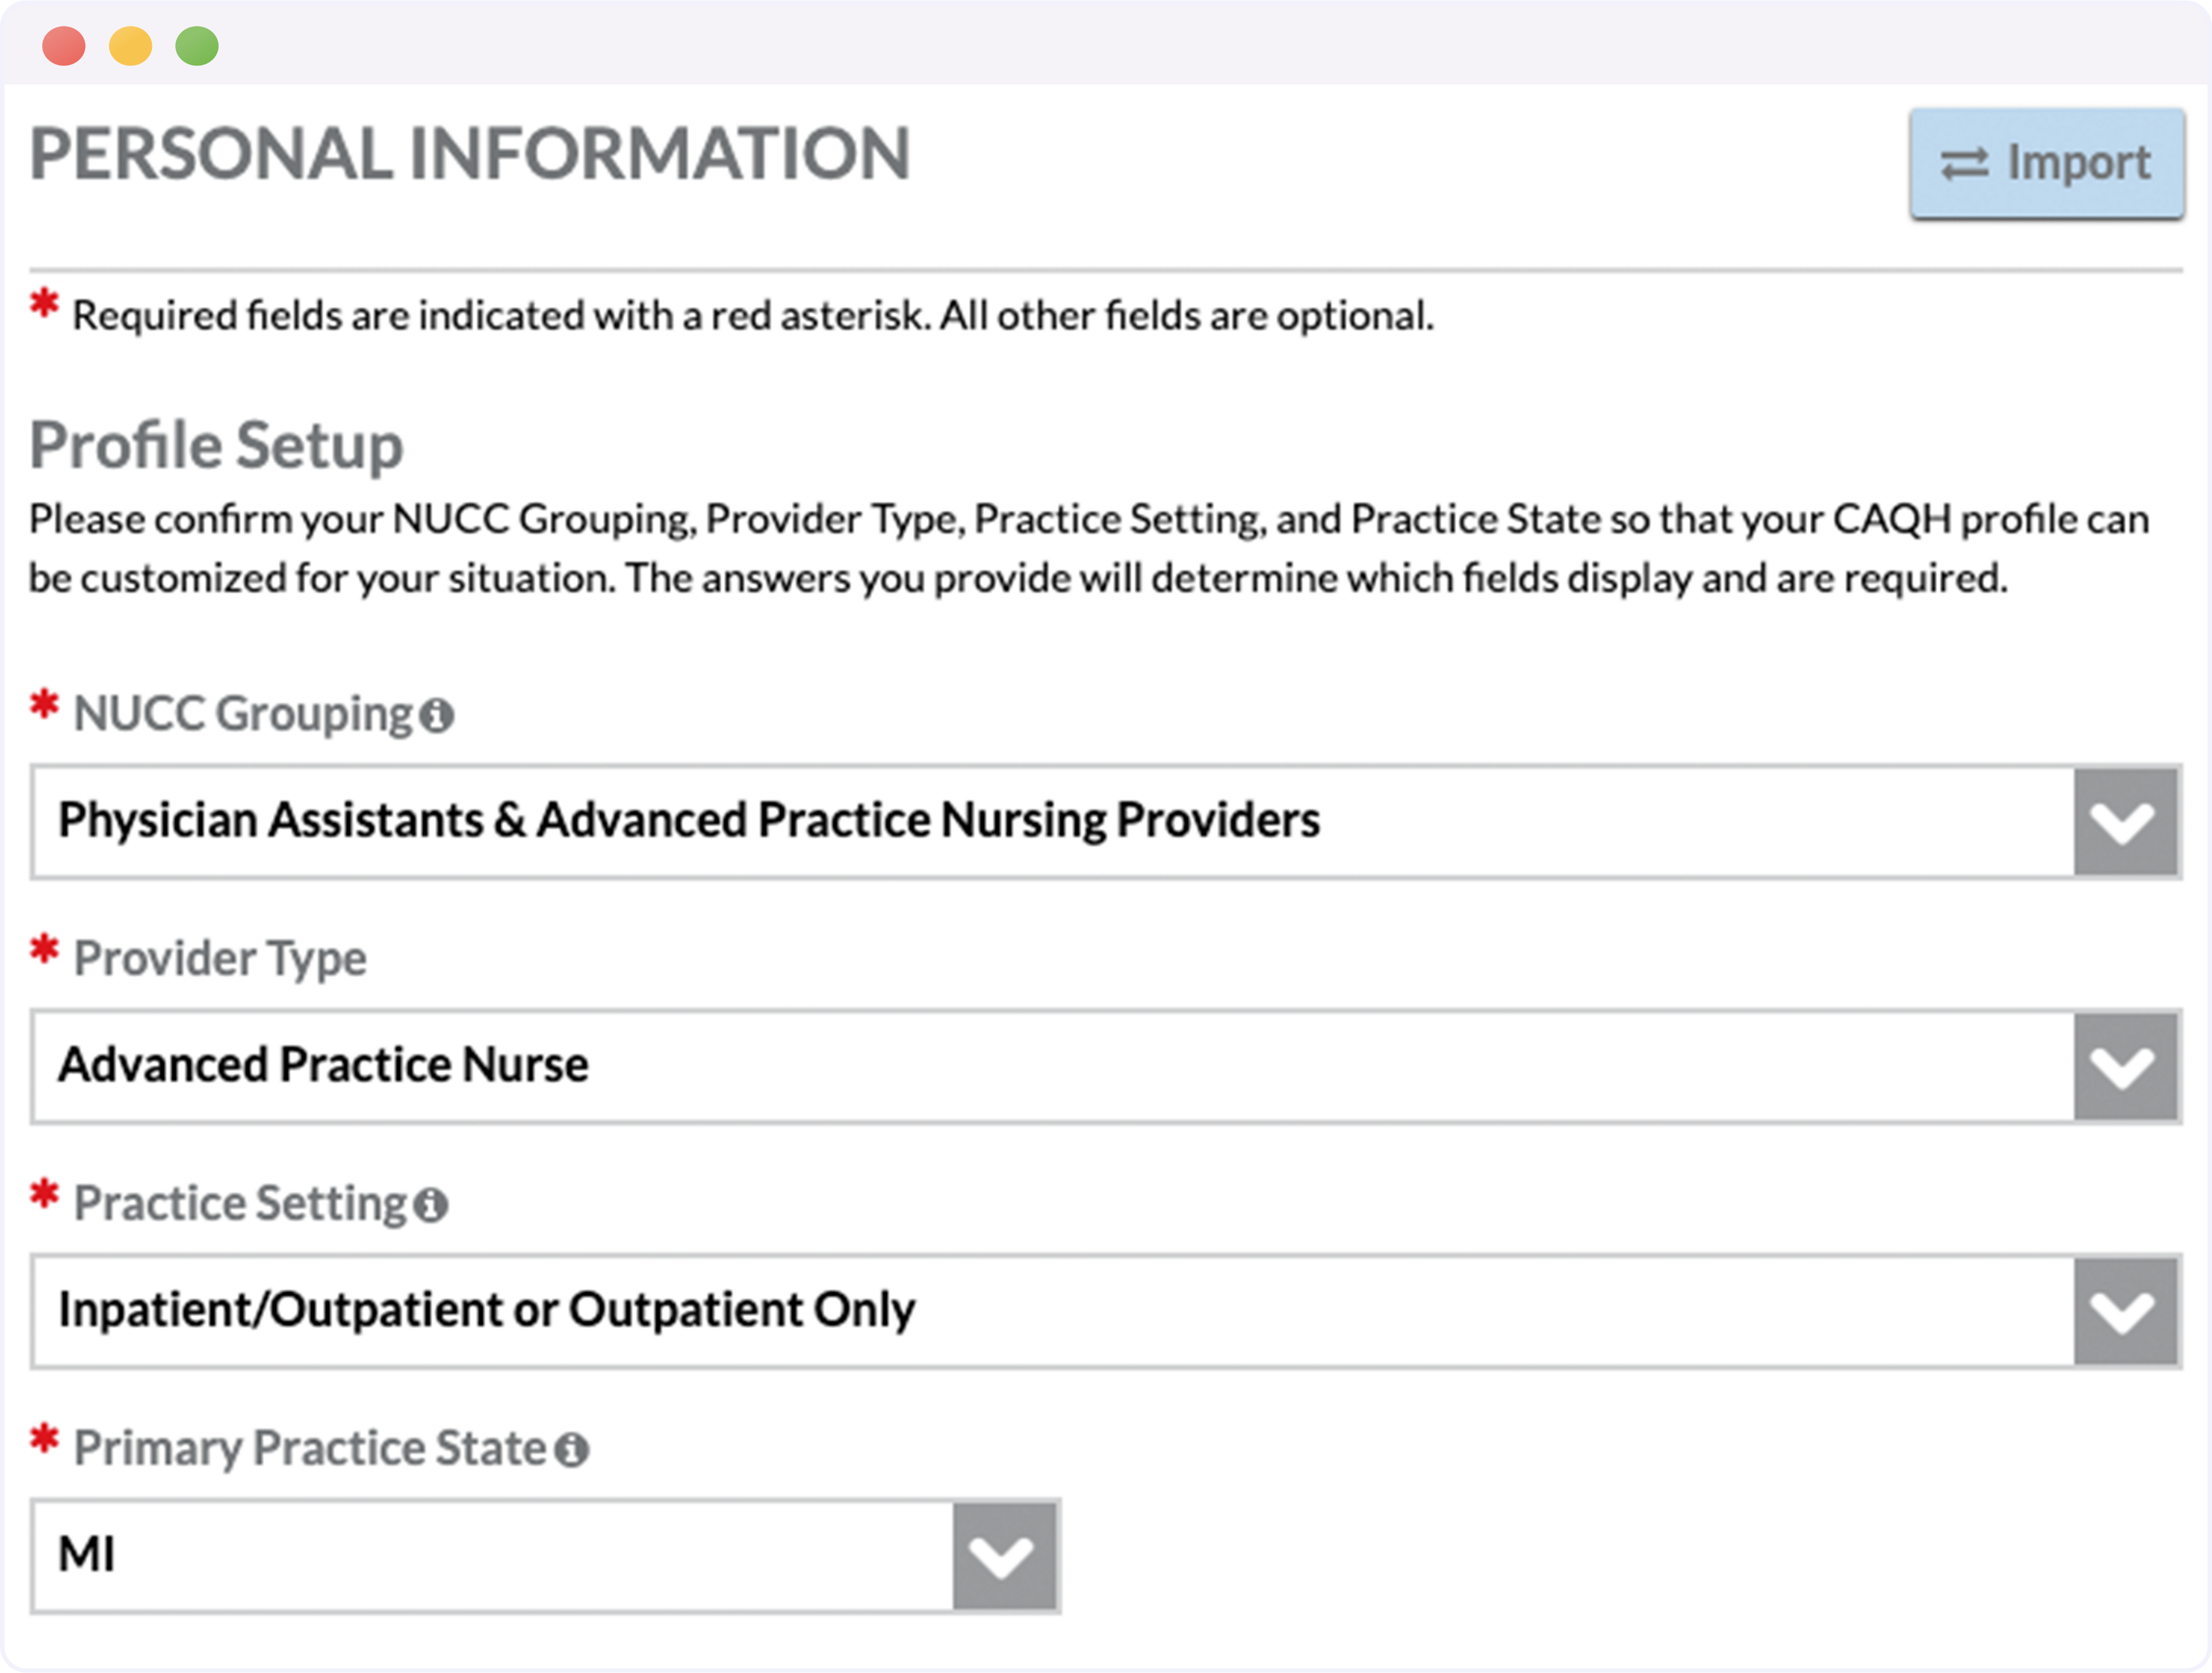Click the MI state value field
The image size is (2212, 1673).
[x=493, y=1557]
